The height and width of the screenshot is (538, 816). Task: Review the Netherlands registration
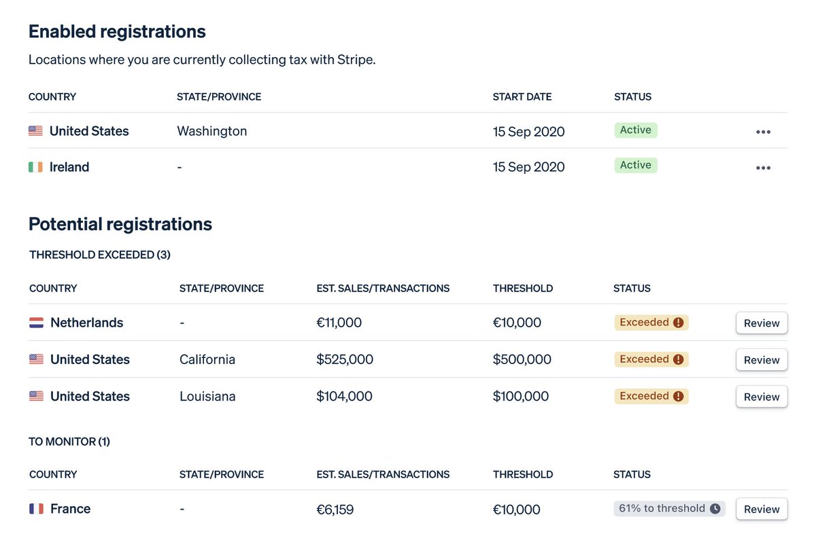click(x=762, y=323)
